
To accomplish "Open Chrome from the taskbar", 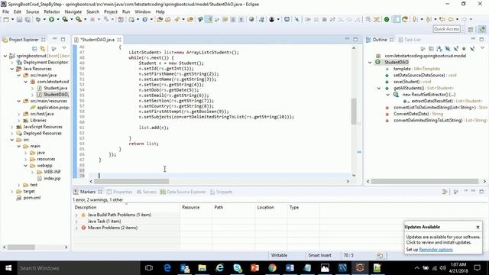I will coord(272,268).
